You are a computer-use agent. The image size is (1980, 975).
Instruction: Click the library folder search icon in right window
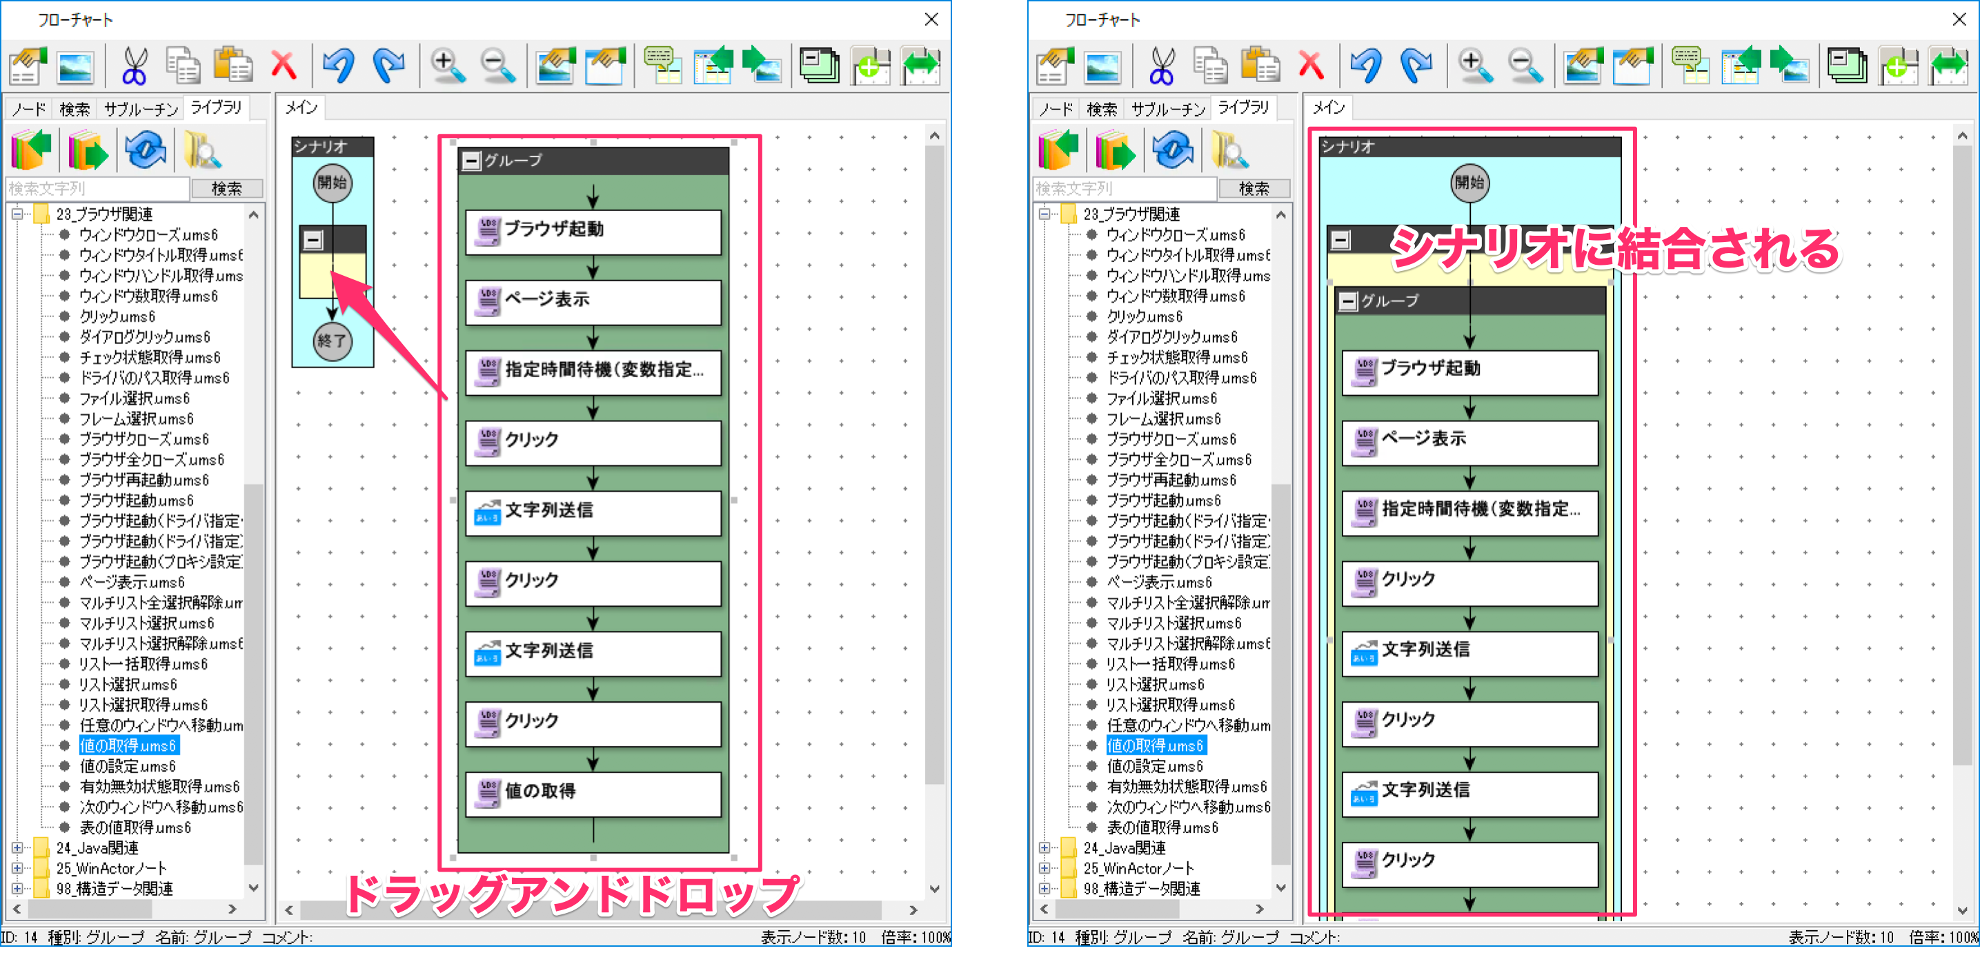tap(1229, 150)
